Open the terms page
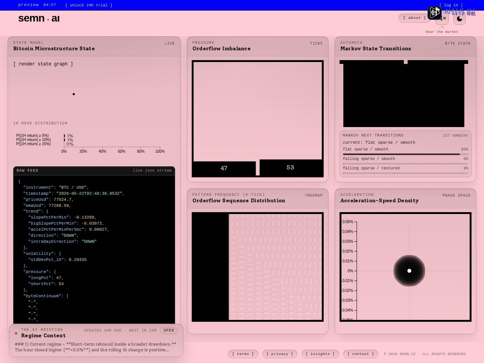Image resolution: width=484 pixels, height=363 pixels. coord(243,354)
